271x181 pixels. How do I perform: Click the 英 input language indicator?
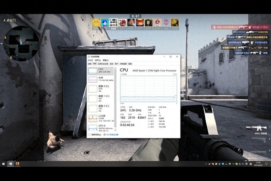(x=247, y=164)
